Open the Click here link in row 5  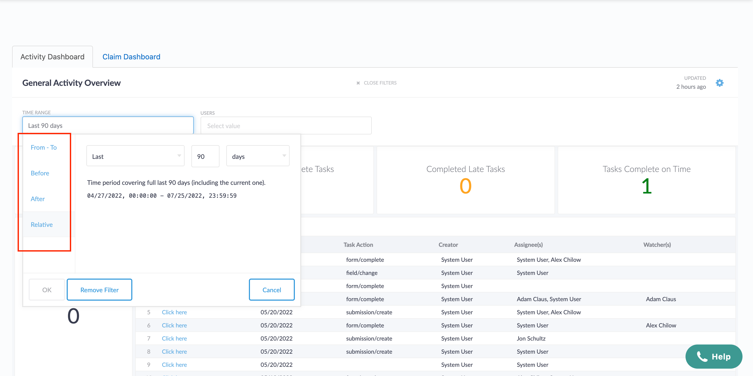coord(174,312)
